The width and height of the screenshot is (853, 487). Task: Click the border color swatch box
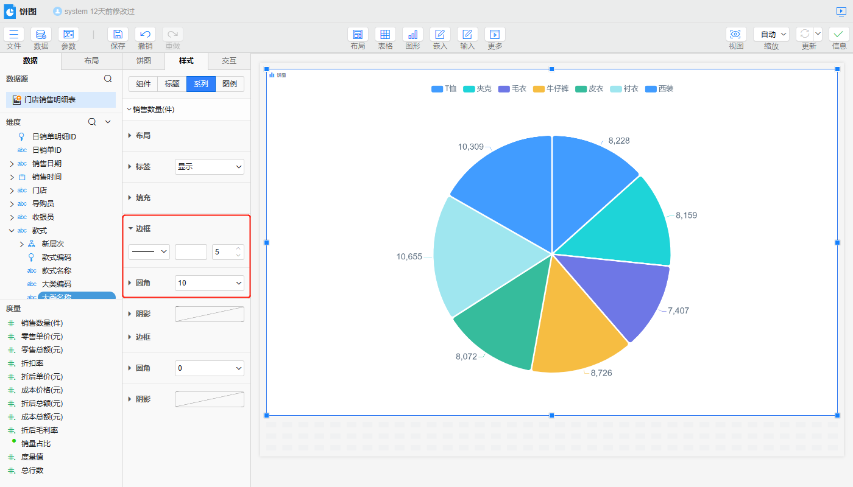pyautogui.click(x=191, y=251)
